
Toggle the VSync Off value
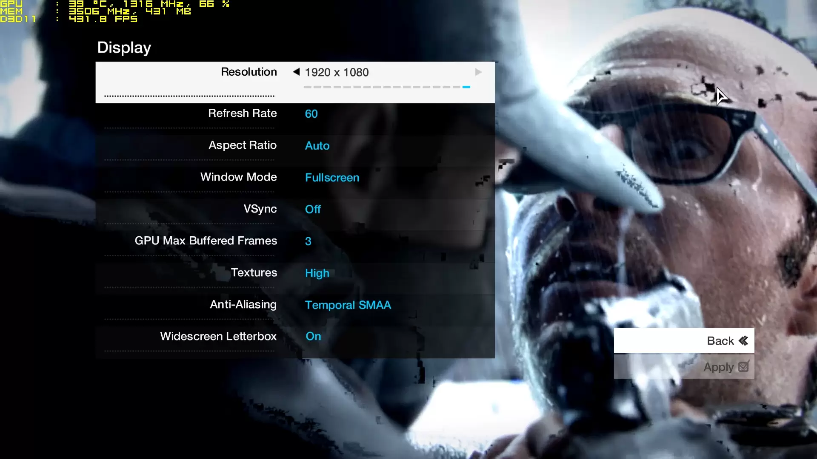click(x=313, y=210)
